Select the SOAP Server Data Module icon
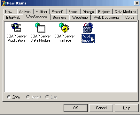140x115 pixels. click(x=40, y=28)
